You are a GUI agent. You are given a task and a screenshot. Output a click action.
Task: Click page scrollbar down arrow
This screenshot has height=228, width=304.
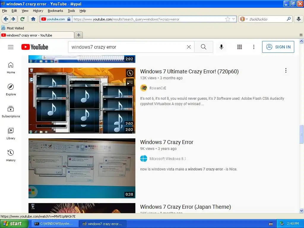point(301,211)
